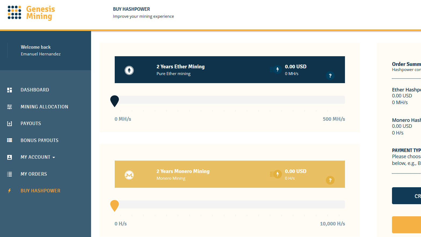
Task: Click the Genesis Mining logo
Action: pos(31,13)
